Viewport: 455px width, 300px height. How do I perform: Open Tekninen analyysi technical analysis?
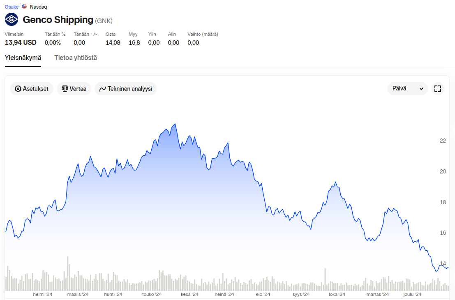tap(126, 89)
